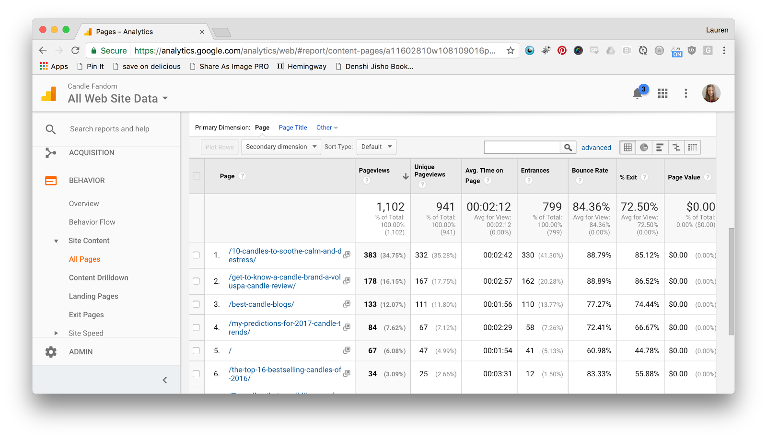Image resolution: width=767 pixels, height=440 pixels.
Task: Expand the Site Speed section
Action: [56, 333]
